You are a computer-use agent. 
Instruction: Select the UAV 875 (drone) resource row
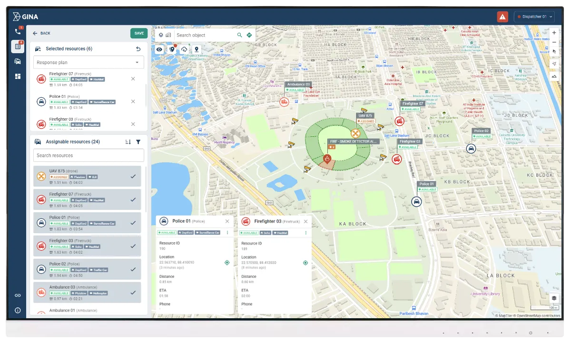coord(88,176)
